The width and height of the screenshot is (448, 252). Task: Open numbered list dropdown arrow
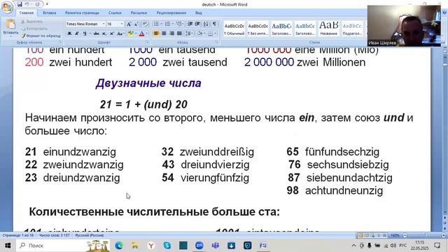[173, 24]
